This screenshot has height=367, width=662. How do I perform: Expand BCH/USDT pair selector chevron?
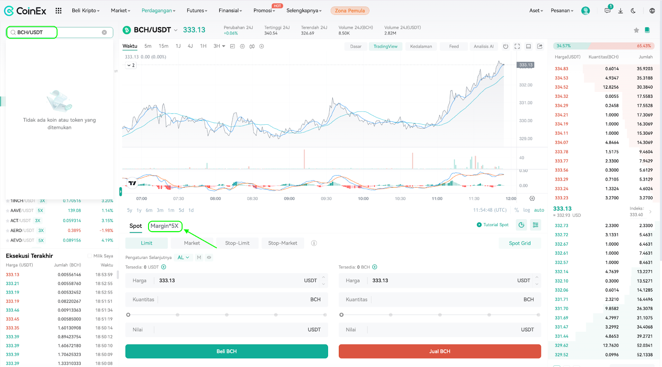[x=175, y=30]
